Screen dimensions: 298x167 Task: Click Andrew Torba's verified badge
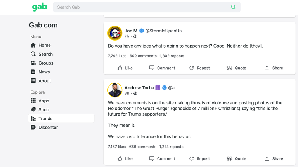[x=165, y=88]
